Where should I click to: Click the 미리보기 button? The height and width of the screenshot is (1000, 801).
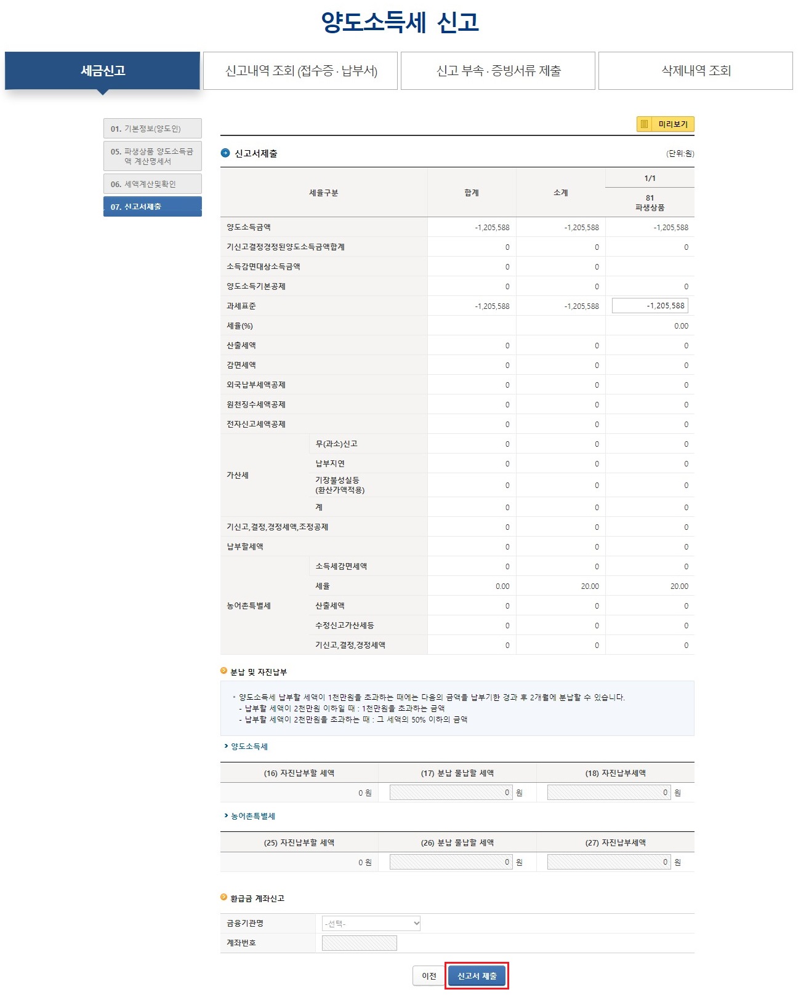click(x=665, y=124)
